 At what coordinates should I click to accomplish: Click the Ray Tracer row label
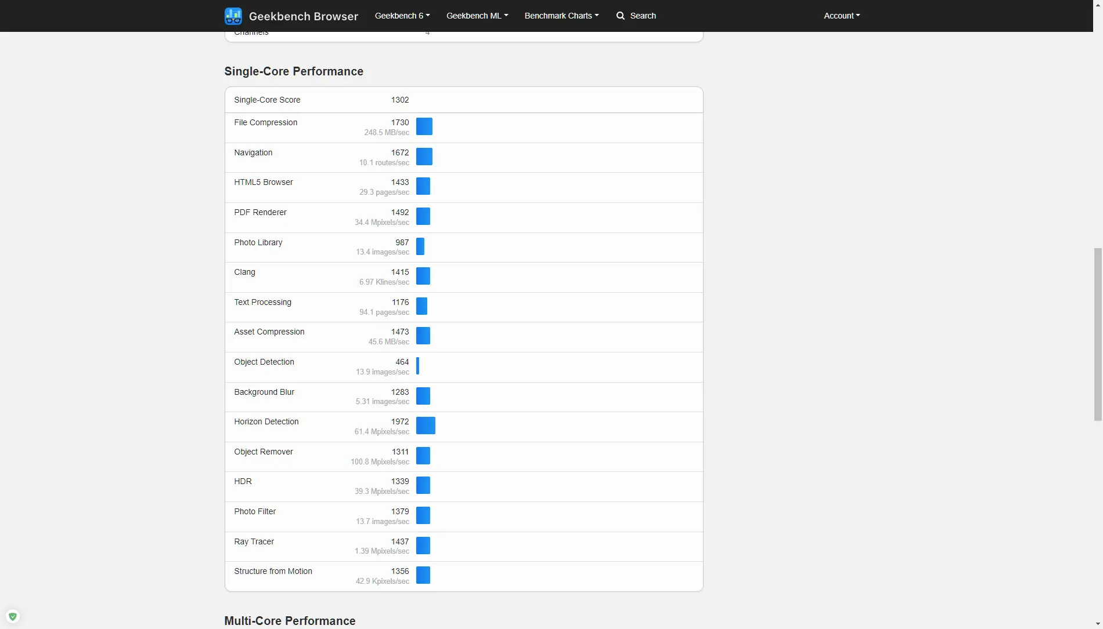(254, 541)
